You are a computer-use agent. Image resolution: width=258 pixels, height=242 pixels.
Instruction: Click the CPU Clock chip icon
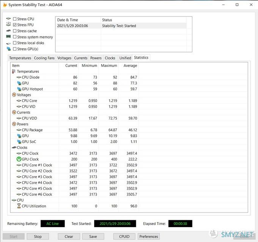click(19, 153)
